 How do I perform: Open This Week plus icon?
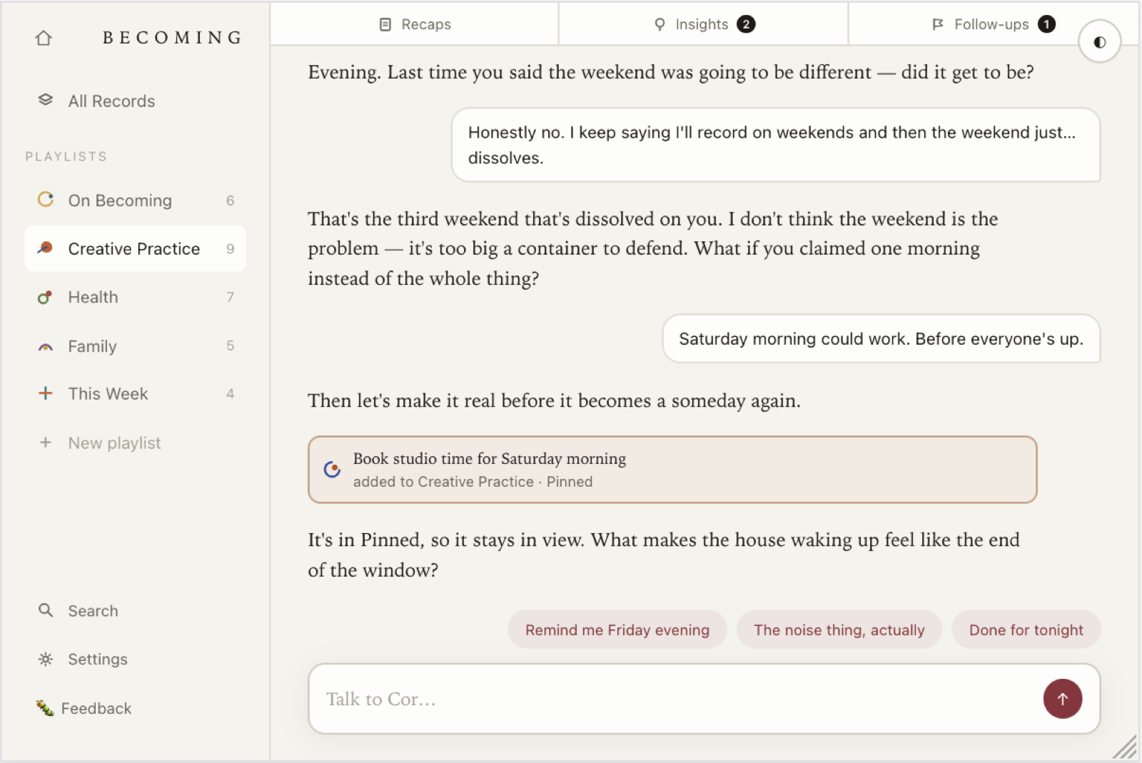(x=46, y=393)
